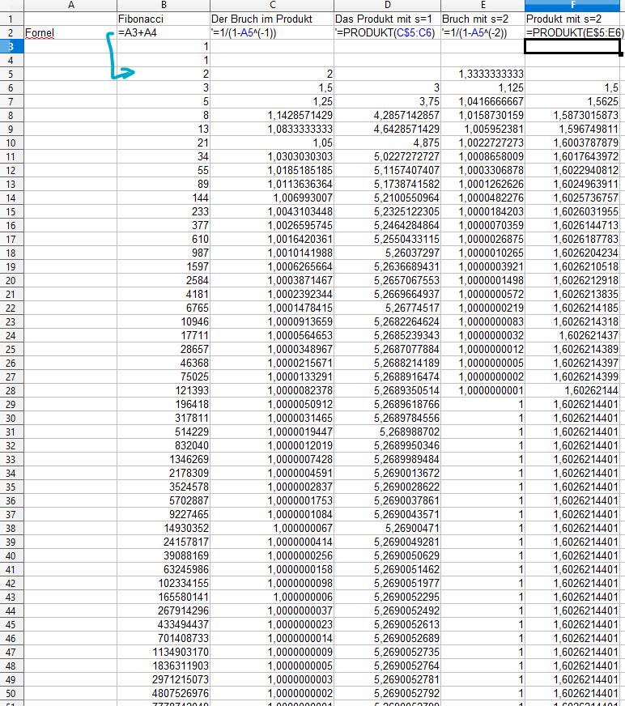The width and height of the screenshot is (625, 706).
Task: Click the cell containing =1/(1-A5^(-2))
Action: tap(482, 32)
